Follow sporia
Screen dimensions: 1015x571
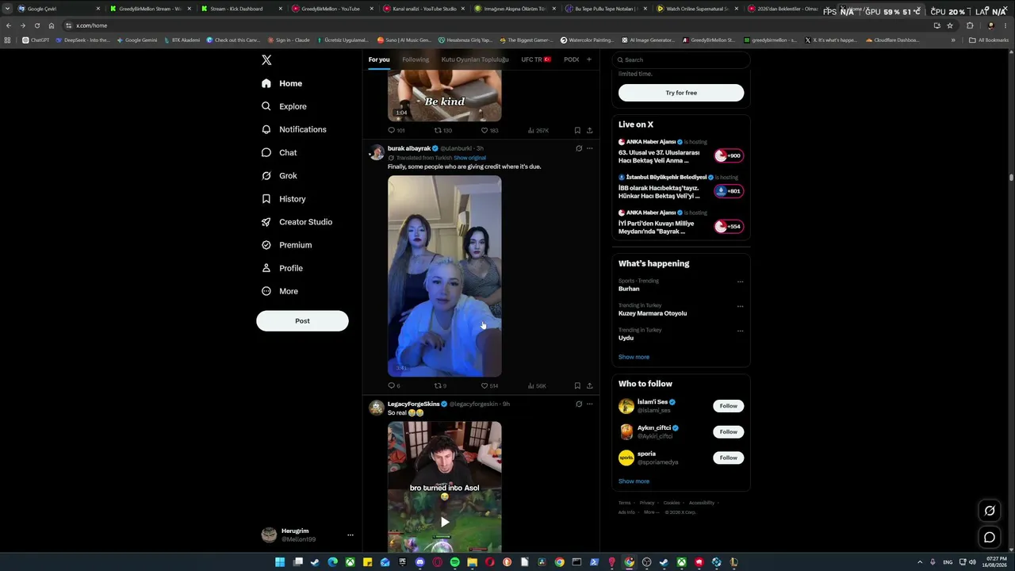tap(728, 458)
